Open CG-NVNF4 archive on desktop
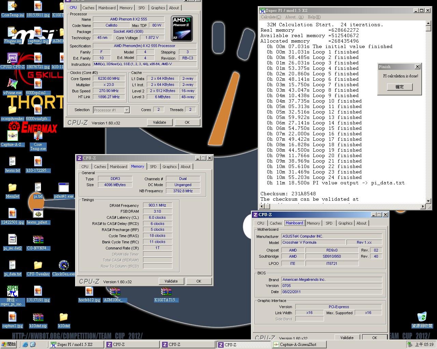 click(x=38, y=242)
